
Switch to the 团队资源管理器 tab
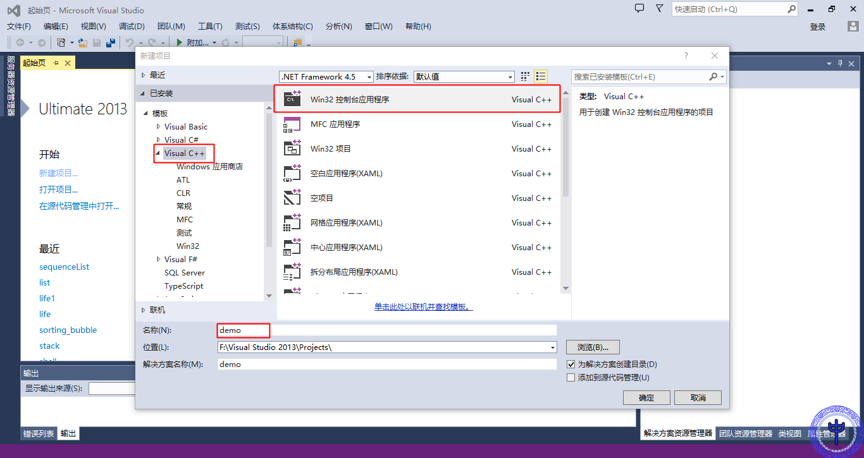click(x=745, y=433)
